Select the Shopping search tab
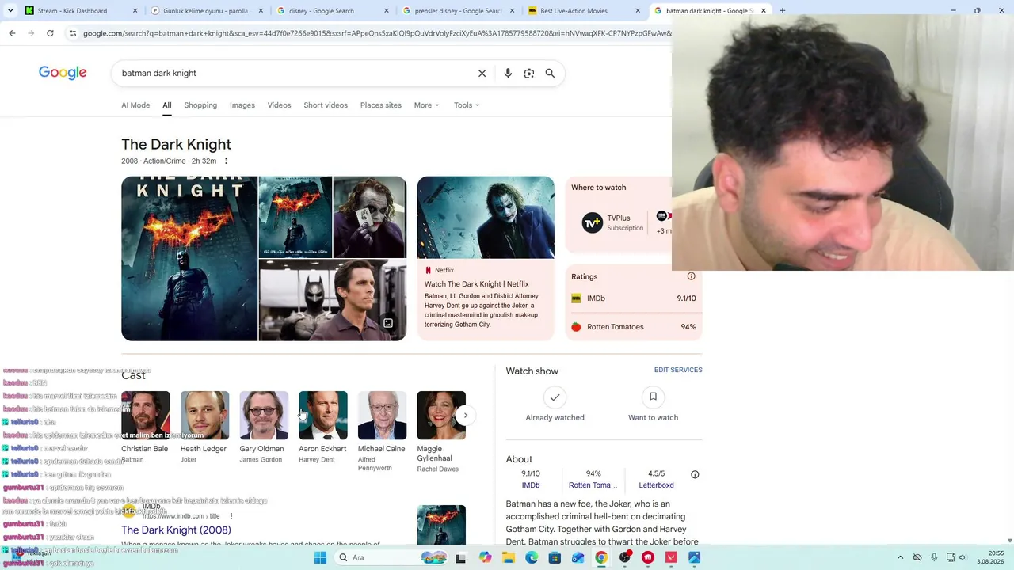 (x=200, y=105)
